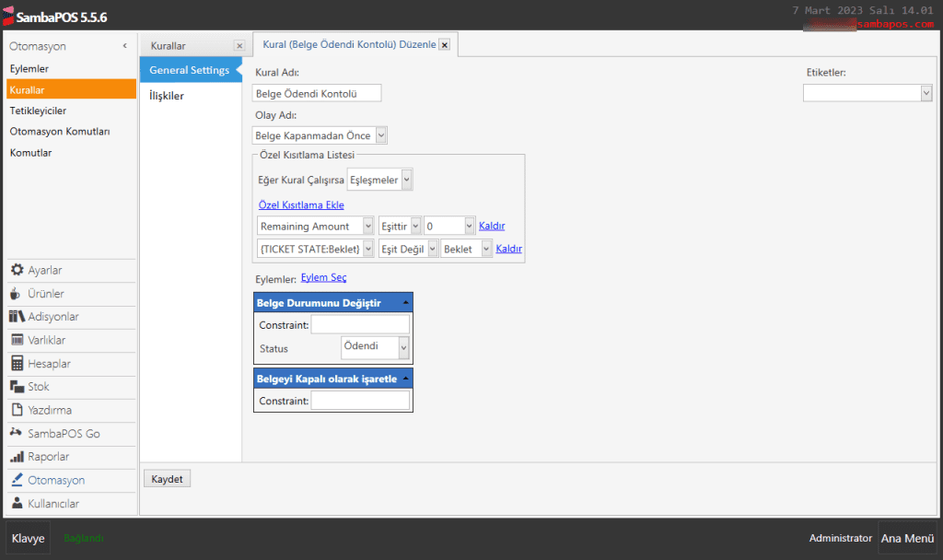Open Kullanıcılar user icon
Image resolution: width=943 pixels, height=560 pixels.
click(x=17, y=504)
